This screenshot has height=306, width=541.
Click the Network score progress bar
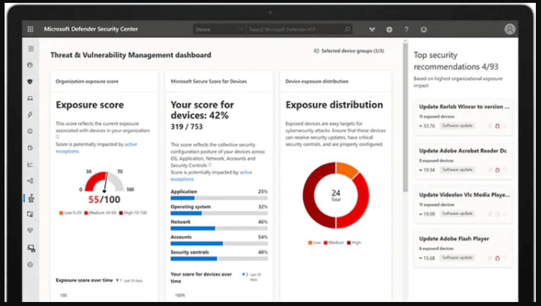point(219,228)
